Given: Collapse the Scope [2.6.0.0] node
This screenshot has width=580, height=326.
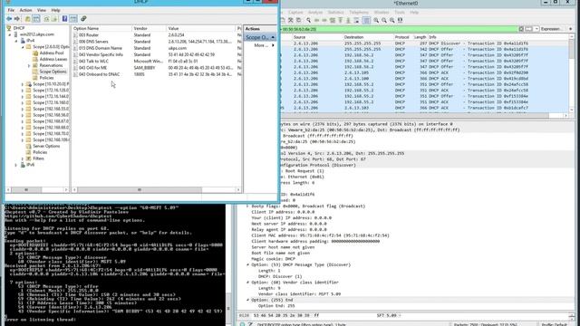Looking at the screenshot, I should click(23, 47).
